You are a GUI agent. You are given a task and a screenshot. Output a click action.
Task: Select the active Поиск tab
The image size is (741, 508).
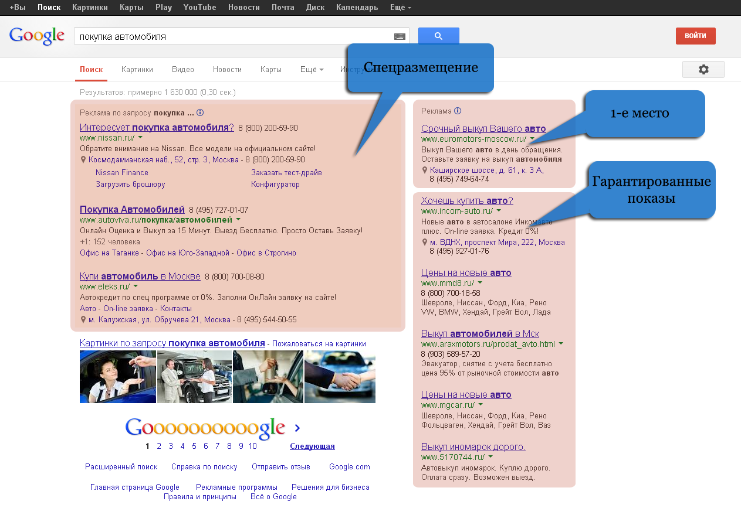coord(92,69)
